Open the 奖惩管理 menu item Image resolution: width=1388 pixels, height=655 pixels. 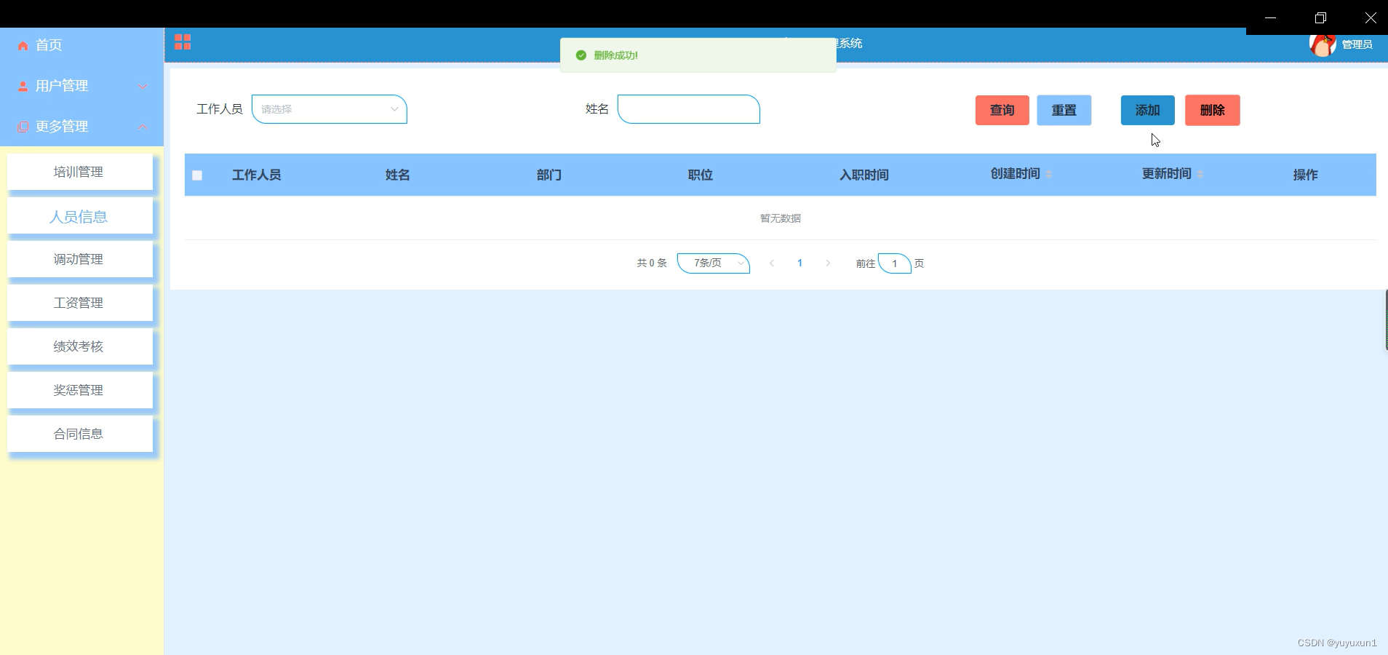coord(80,390)
